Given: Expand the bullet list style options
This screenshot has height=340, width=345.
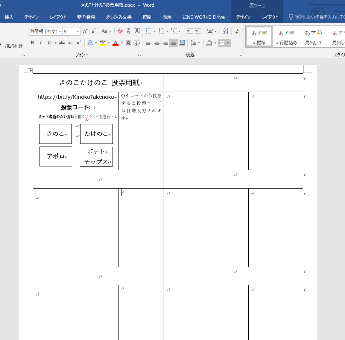Looking at the screenshot, I should point(154,31).
